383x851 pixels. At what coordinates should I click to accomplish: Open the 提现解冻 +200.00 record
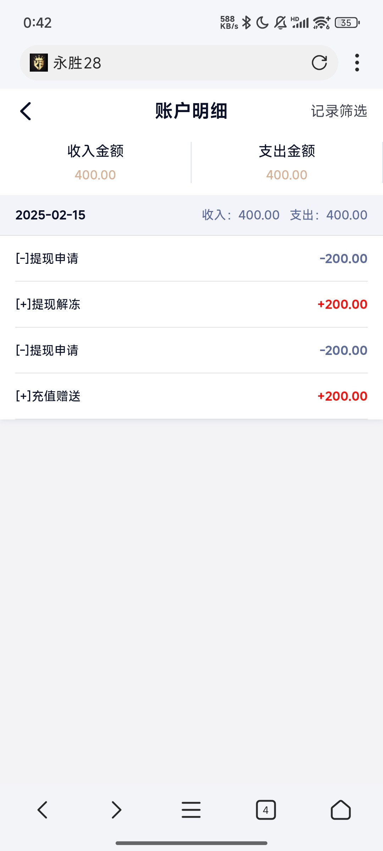tap(191, 304)
